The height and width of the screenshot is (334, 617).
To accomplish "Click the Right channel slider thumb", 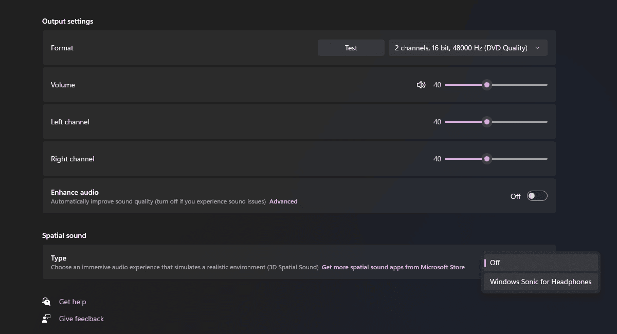I will click(487, 159).
